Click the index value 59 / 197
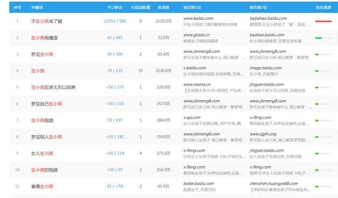 click(x=115, y=121)
